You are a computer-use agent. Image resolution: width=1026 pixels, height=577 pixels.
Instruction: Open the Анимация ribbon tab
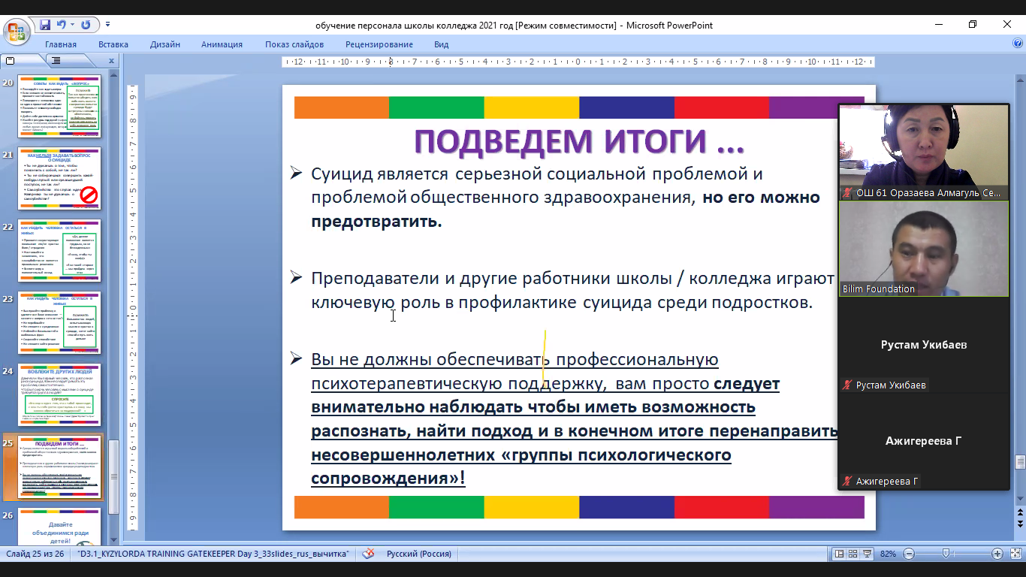coord(222,44)
